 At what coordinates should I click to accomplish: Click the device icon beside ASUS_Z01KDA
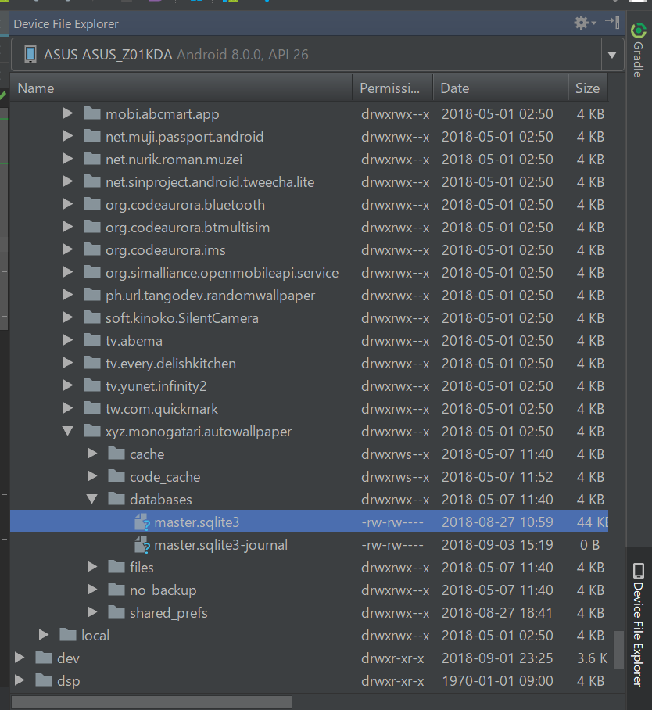pos(30,54)
